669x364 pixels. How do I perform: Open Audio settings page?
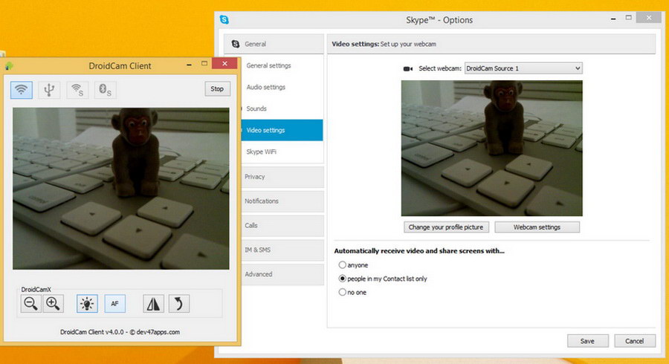[265, 87]
